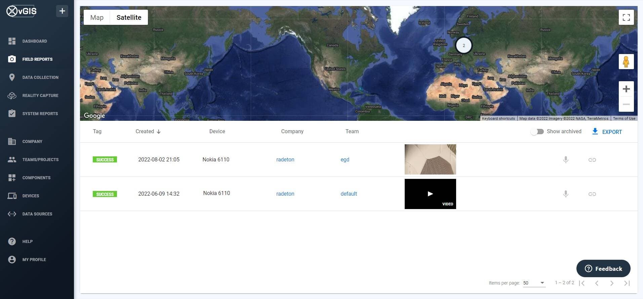Screen dimensions: 643x299
Task: Open the radeton company link in first row
Action: tap(285, 160)
